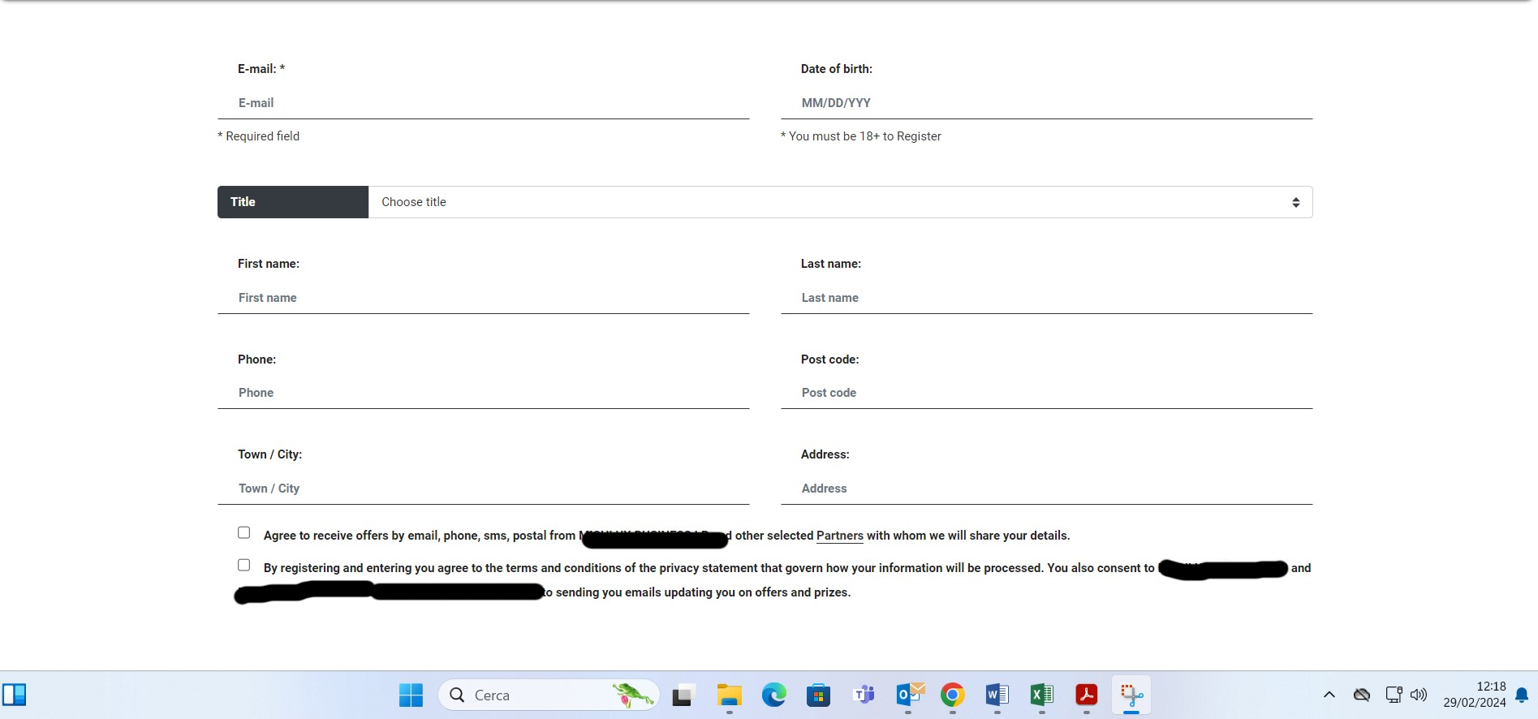Screen dimensions: 1538x719
Task: Open Microsoft Teams from the taskbar
Action: click(x=864, y=695)
